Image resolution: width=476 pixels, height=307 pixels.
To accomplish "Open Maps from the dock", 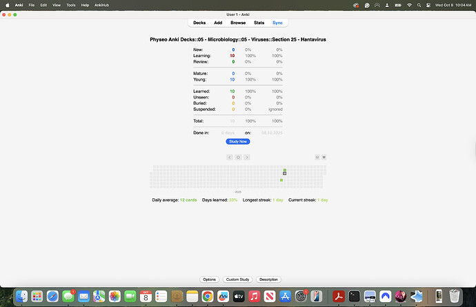I will 99,297.
